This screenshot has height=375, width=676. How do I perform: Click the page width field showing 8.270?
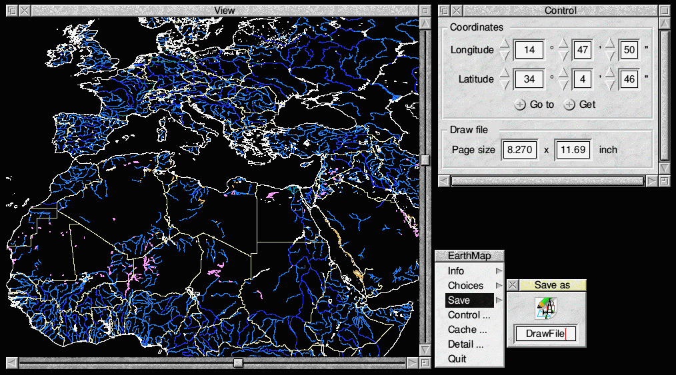point(519,150)
